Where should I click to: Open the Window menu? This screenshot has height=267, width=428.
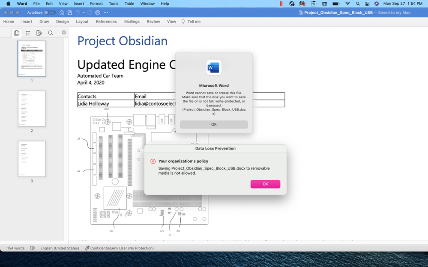click(147, 3)
